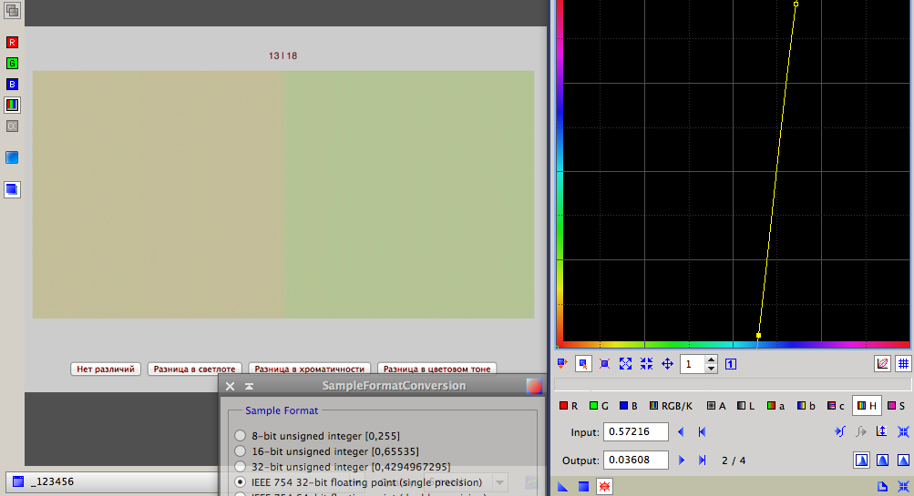Select the RGB composite view icon in left sidebar
Viewport: 914px width, 496px height.
pyautogui.click(x=12, y=106)
